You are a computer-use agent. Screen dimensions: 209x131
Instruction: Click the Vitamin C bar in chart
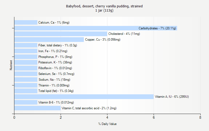[37, 108]
